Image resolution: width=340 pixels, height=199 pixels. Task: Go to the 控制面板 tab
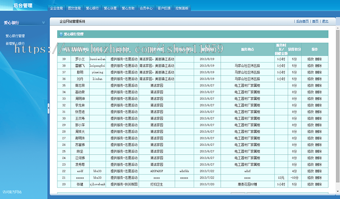pyautogui.click(x=182, y=8)
